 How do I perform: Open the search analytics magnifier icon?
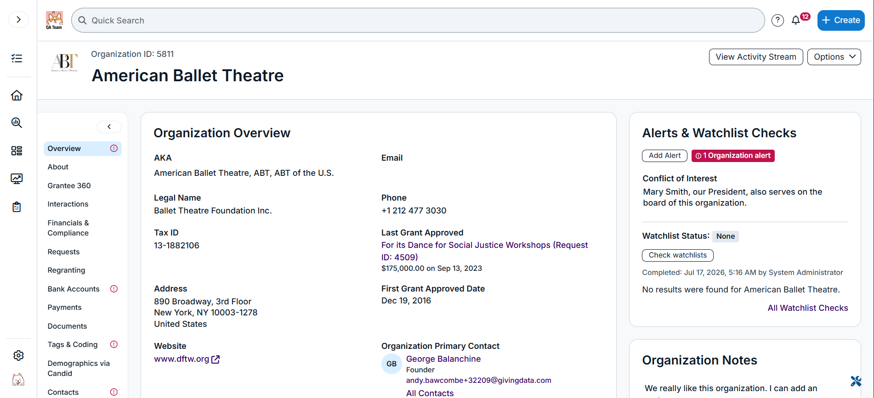[x=17, y=123]
